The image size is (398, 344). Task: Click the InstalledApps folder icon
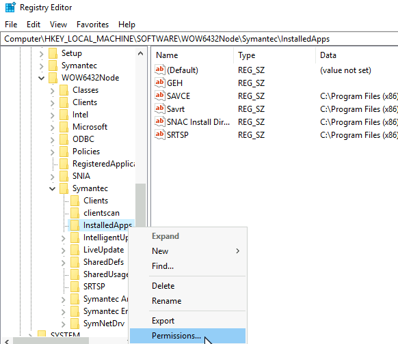point(75,225)
